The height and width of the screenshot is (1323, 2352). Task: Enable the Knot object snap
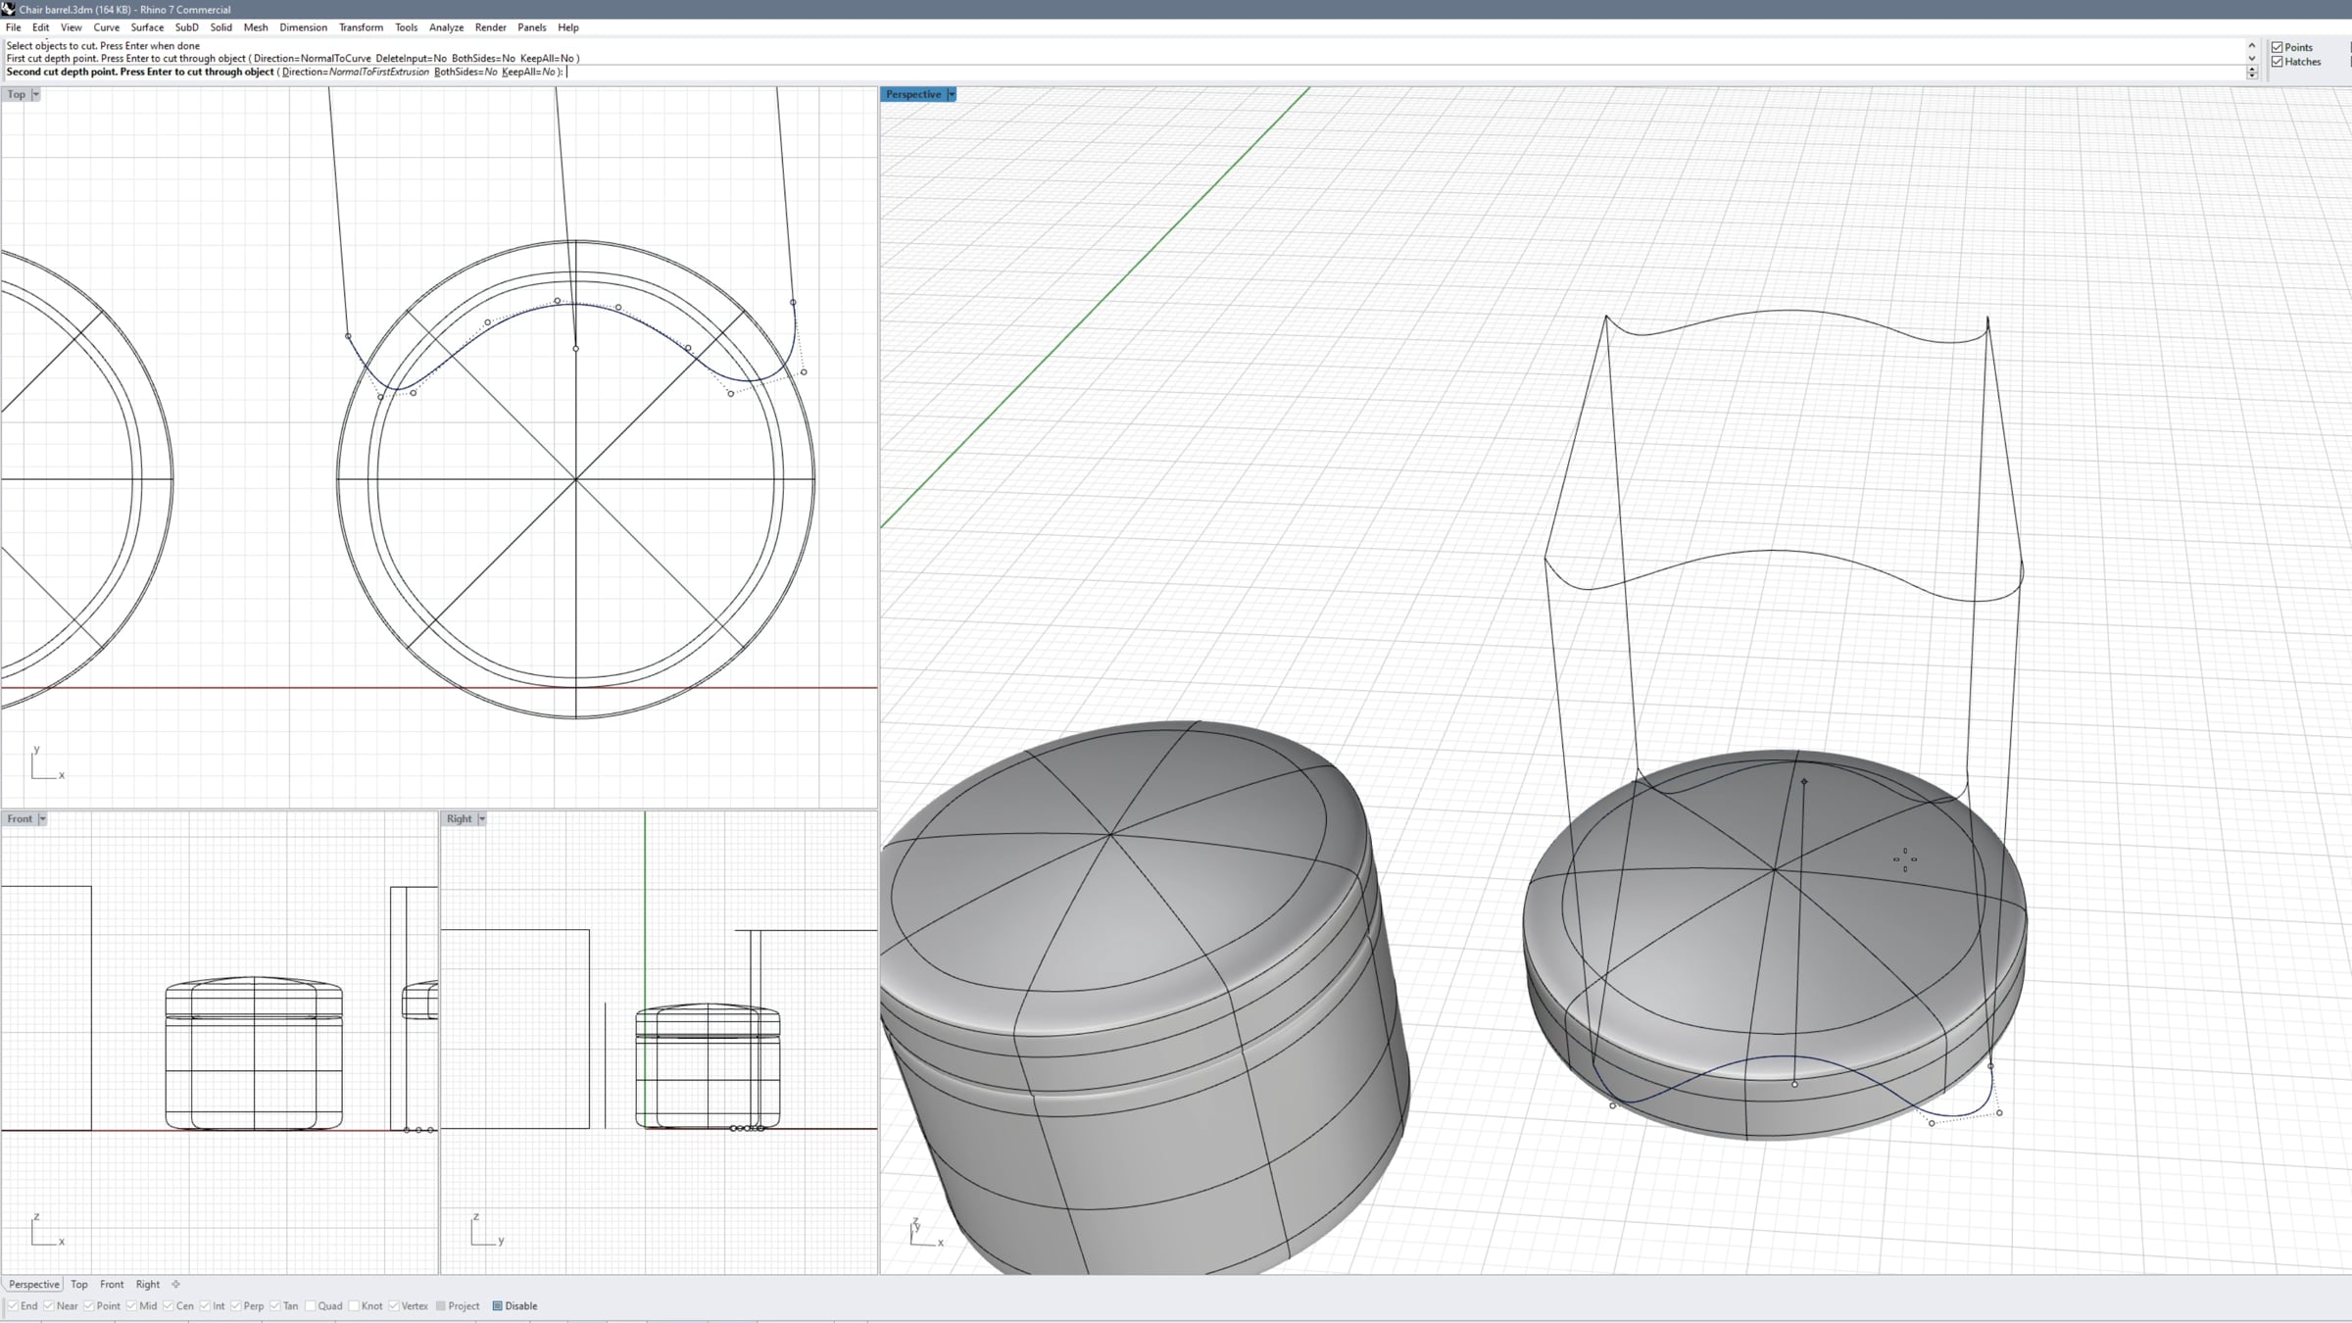pos(354,1305)
